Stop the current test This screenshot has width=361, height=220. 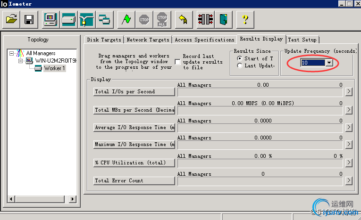point(144,19)
